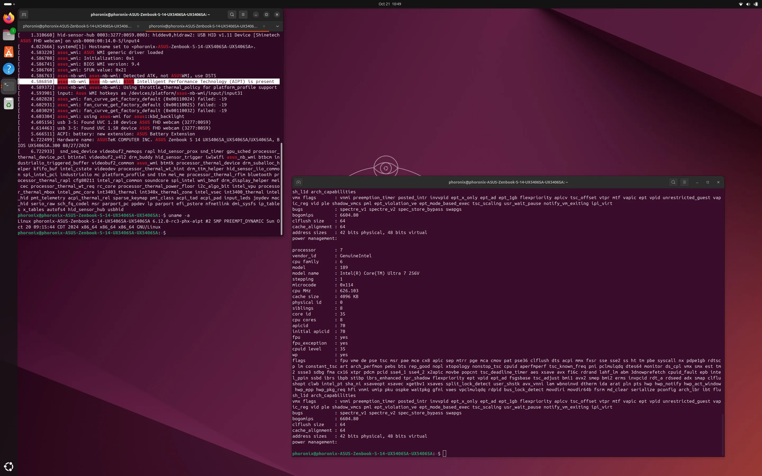Expand tab list chevron in terminal
Image resolution: width=762 pixels, height=476 pixels.
(277, 26)
